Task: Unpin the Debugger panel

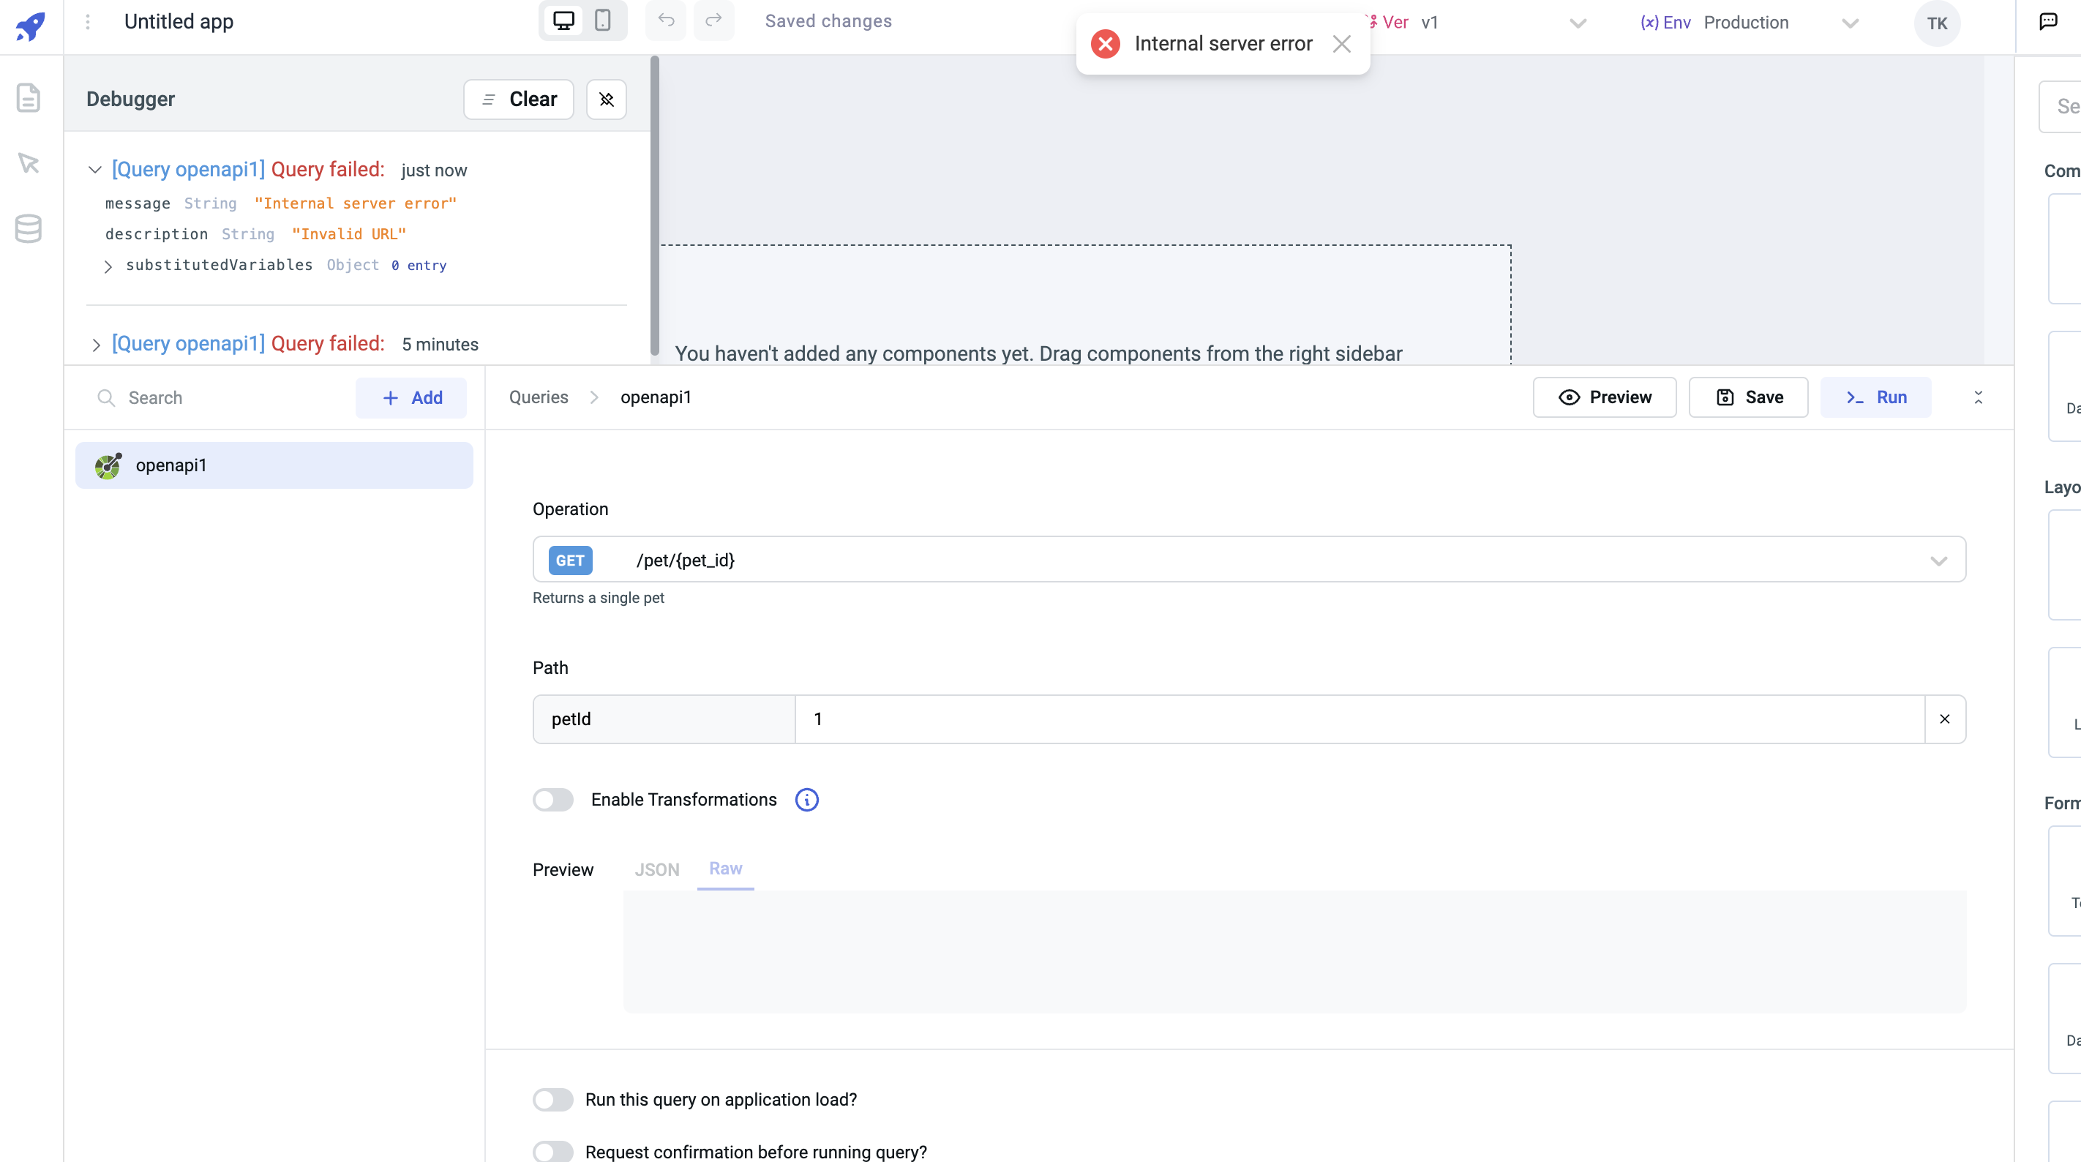Action: pos(606,99)
